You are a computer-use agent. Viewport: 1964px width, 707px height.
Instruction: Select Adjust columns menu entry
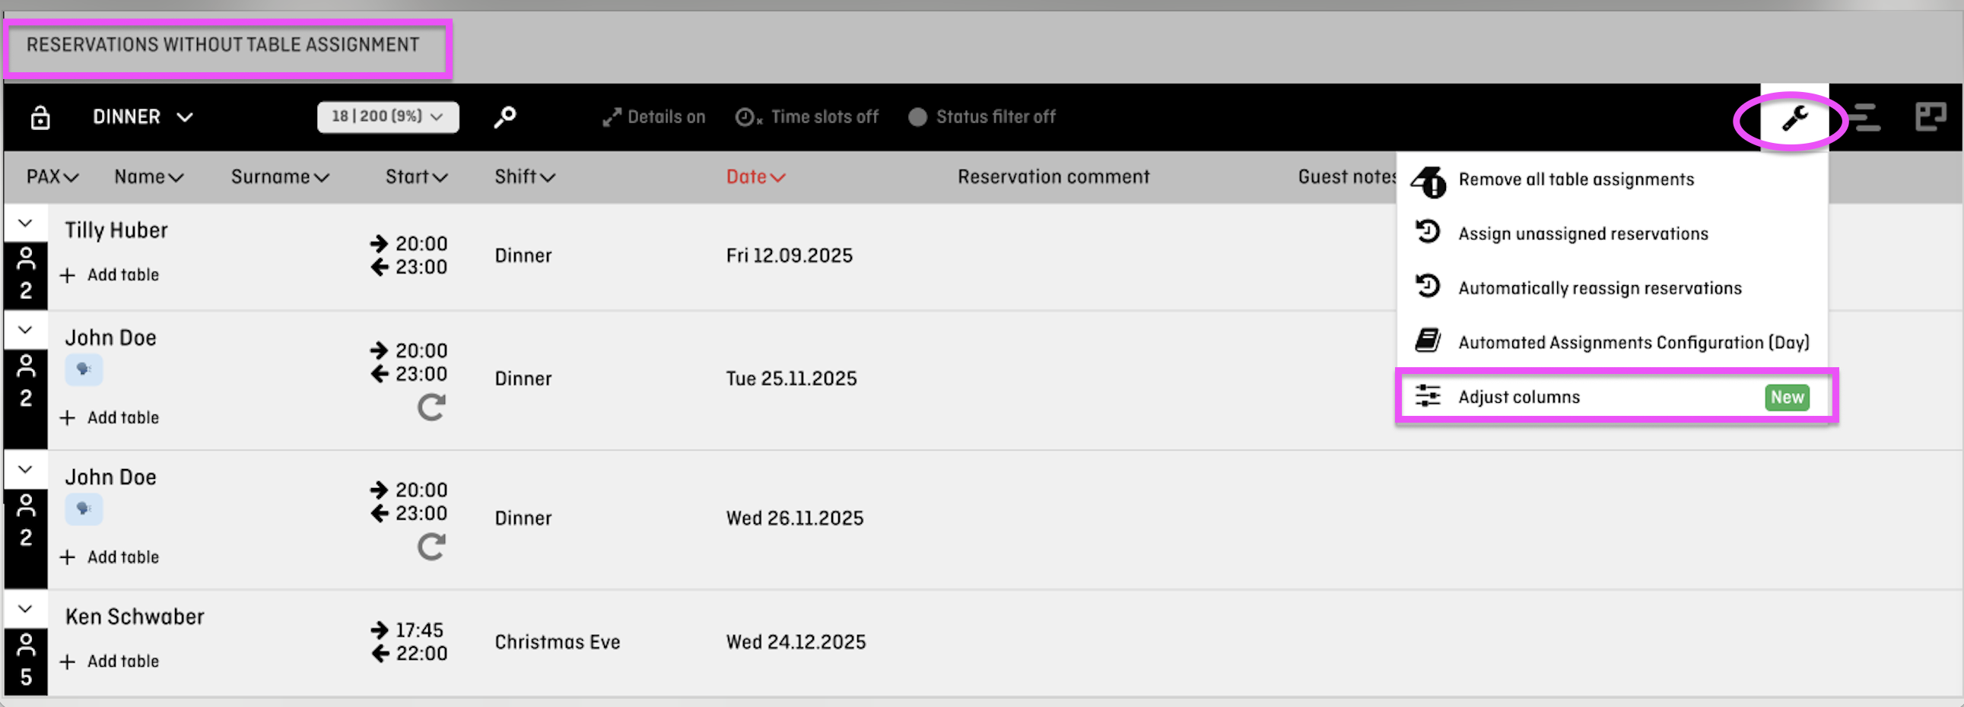click(1616, 397)
